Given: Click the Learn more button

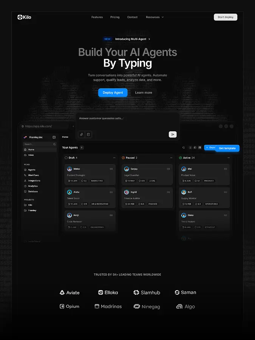Looking at the screenshot, I should click(144, 93).
